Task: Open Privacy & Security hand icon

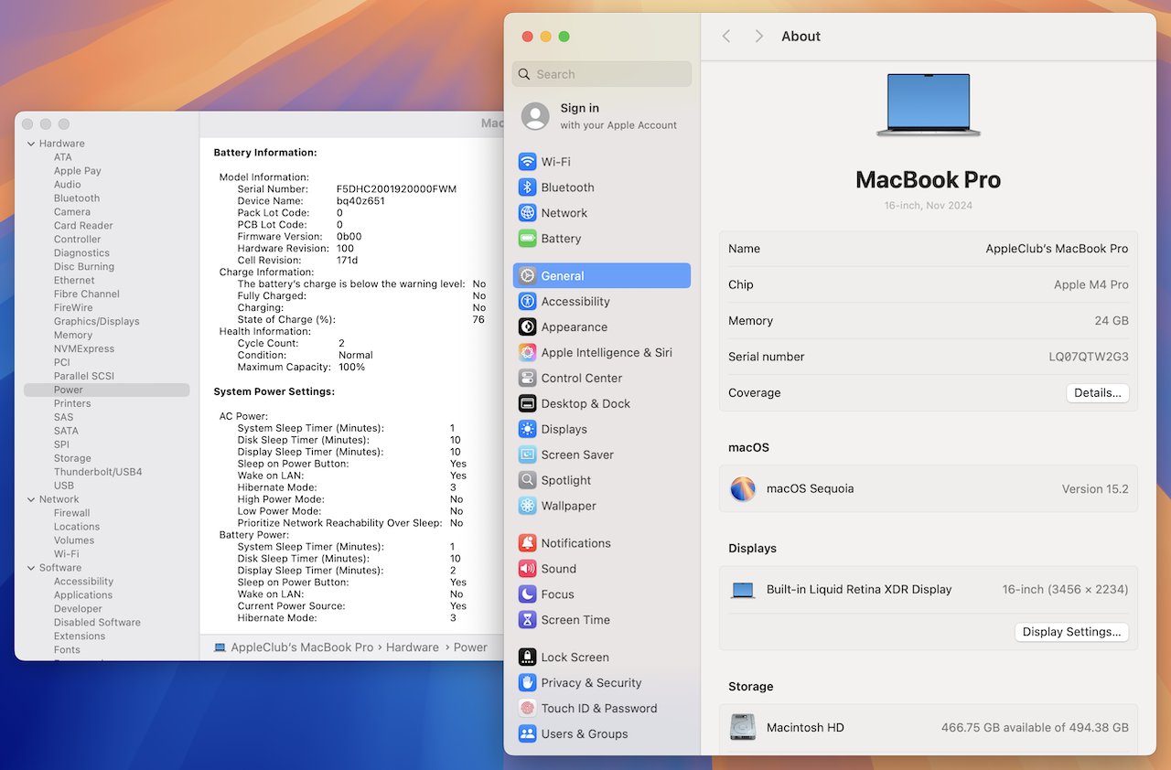Action: pos(527,683)
